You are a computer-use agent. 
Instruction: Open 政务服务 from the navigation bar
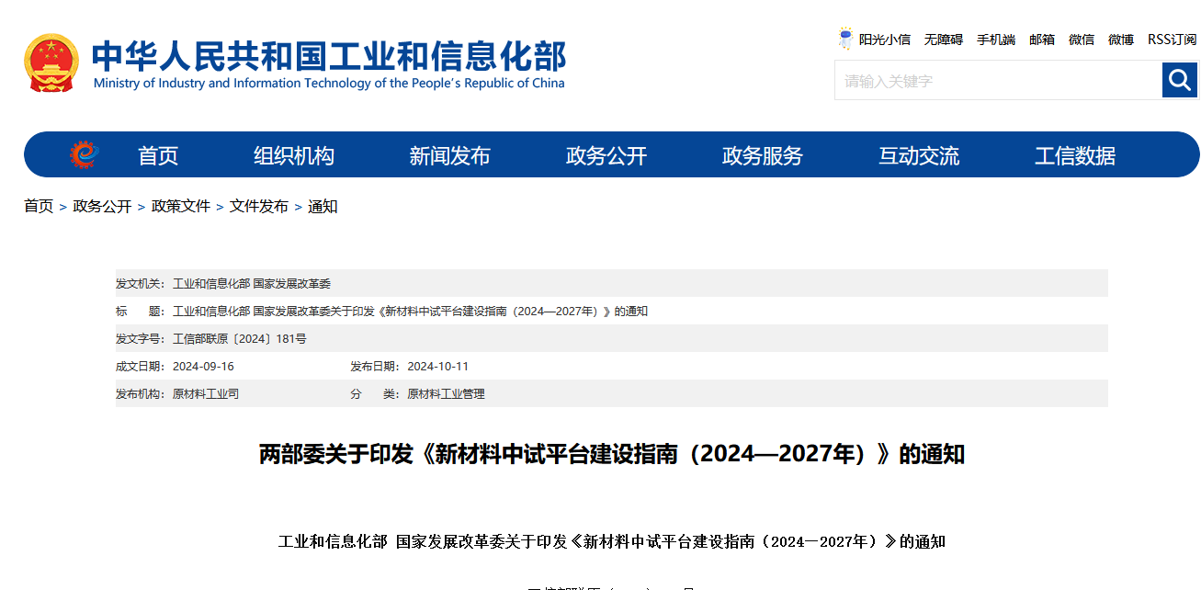point(763,156)
